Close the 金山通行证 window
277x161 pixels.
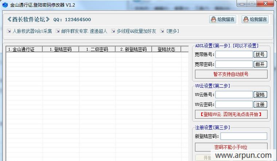click(265, 4)
